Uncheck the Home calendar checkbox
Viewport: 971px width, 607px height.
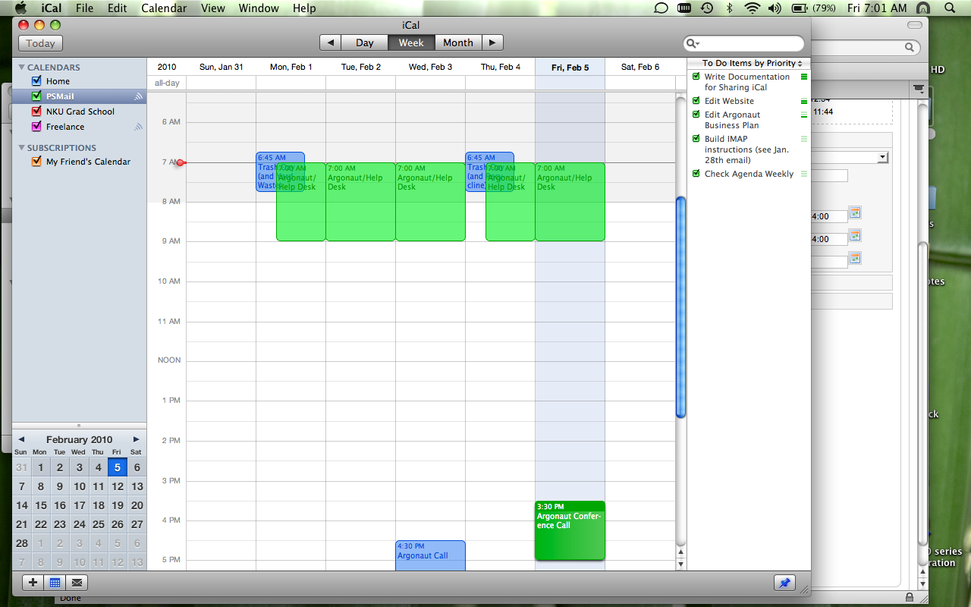[36, 81]
